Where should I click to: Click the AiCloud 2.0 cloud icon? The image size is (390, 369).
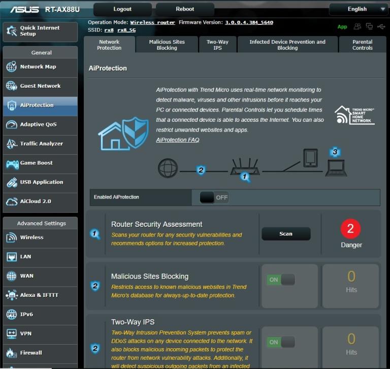[x=12, y=202]
